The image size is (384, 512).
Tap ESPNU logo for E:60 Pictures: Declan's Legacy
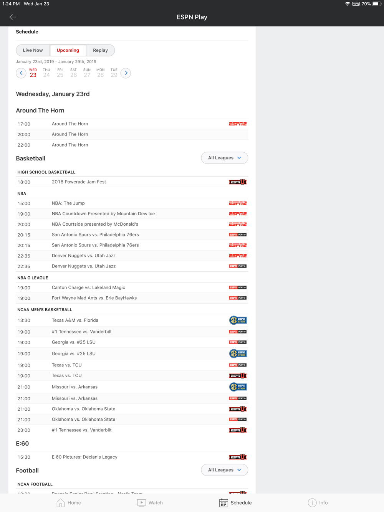click(x=238, y=457)
